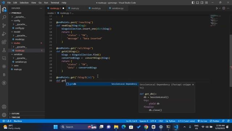This screenshot has height=131, width=232.
Task: Click Blackbox in the status bar
Action: (x=18, y=121)
